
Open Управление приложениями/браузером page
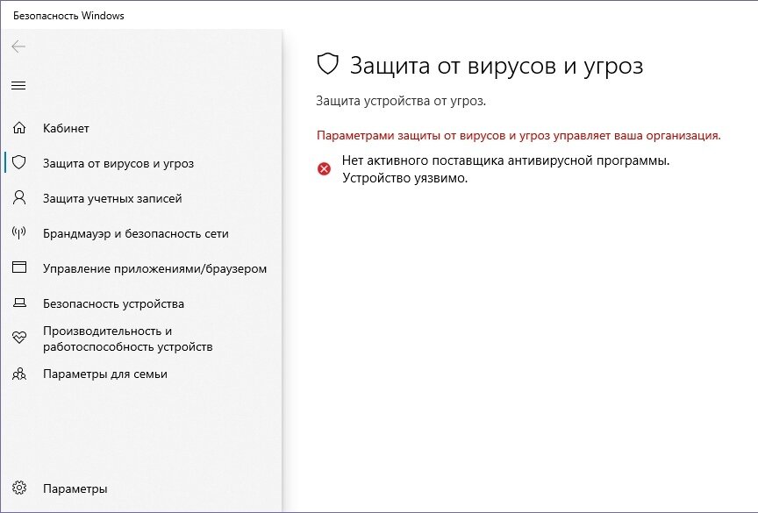pyautogui.click(x=153, y=268)
